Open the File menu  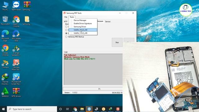(66, 17)
